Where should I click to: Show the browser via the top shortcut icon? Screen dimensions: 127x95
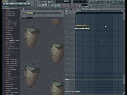click(99, 2)
